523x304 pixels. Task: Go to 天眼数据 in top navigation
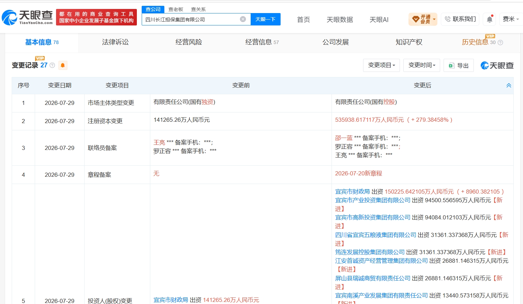tap(340, 20)
